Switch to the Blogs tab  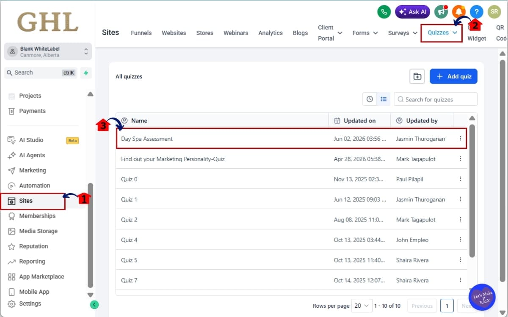[x=300, y=33]
